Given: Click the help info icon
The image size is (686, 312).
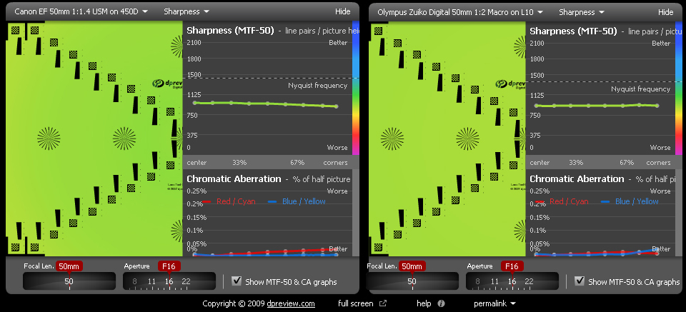Looking at the screenshot, I should coord(441,303).
